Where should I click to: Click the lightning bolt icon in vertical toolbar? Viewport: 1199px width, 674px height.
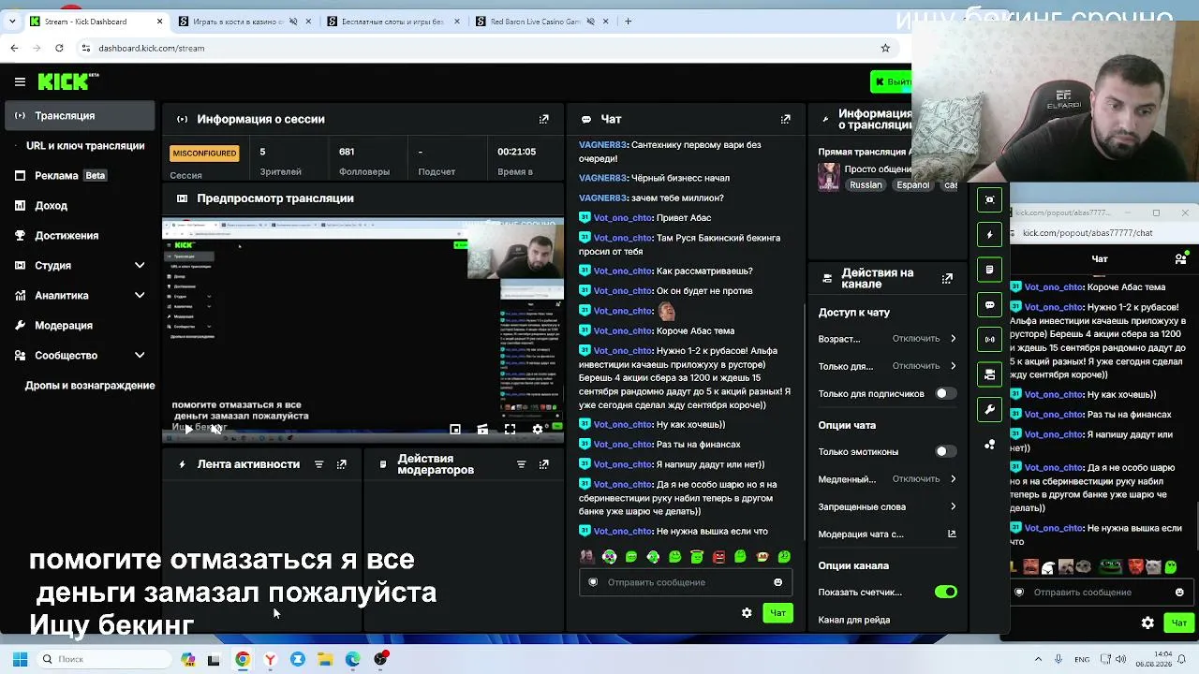point(990,235)
